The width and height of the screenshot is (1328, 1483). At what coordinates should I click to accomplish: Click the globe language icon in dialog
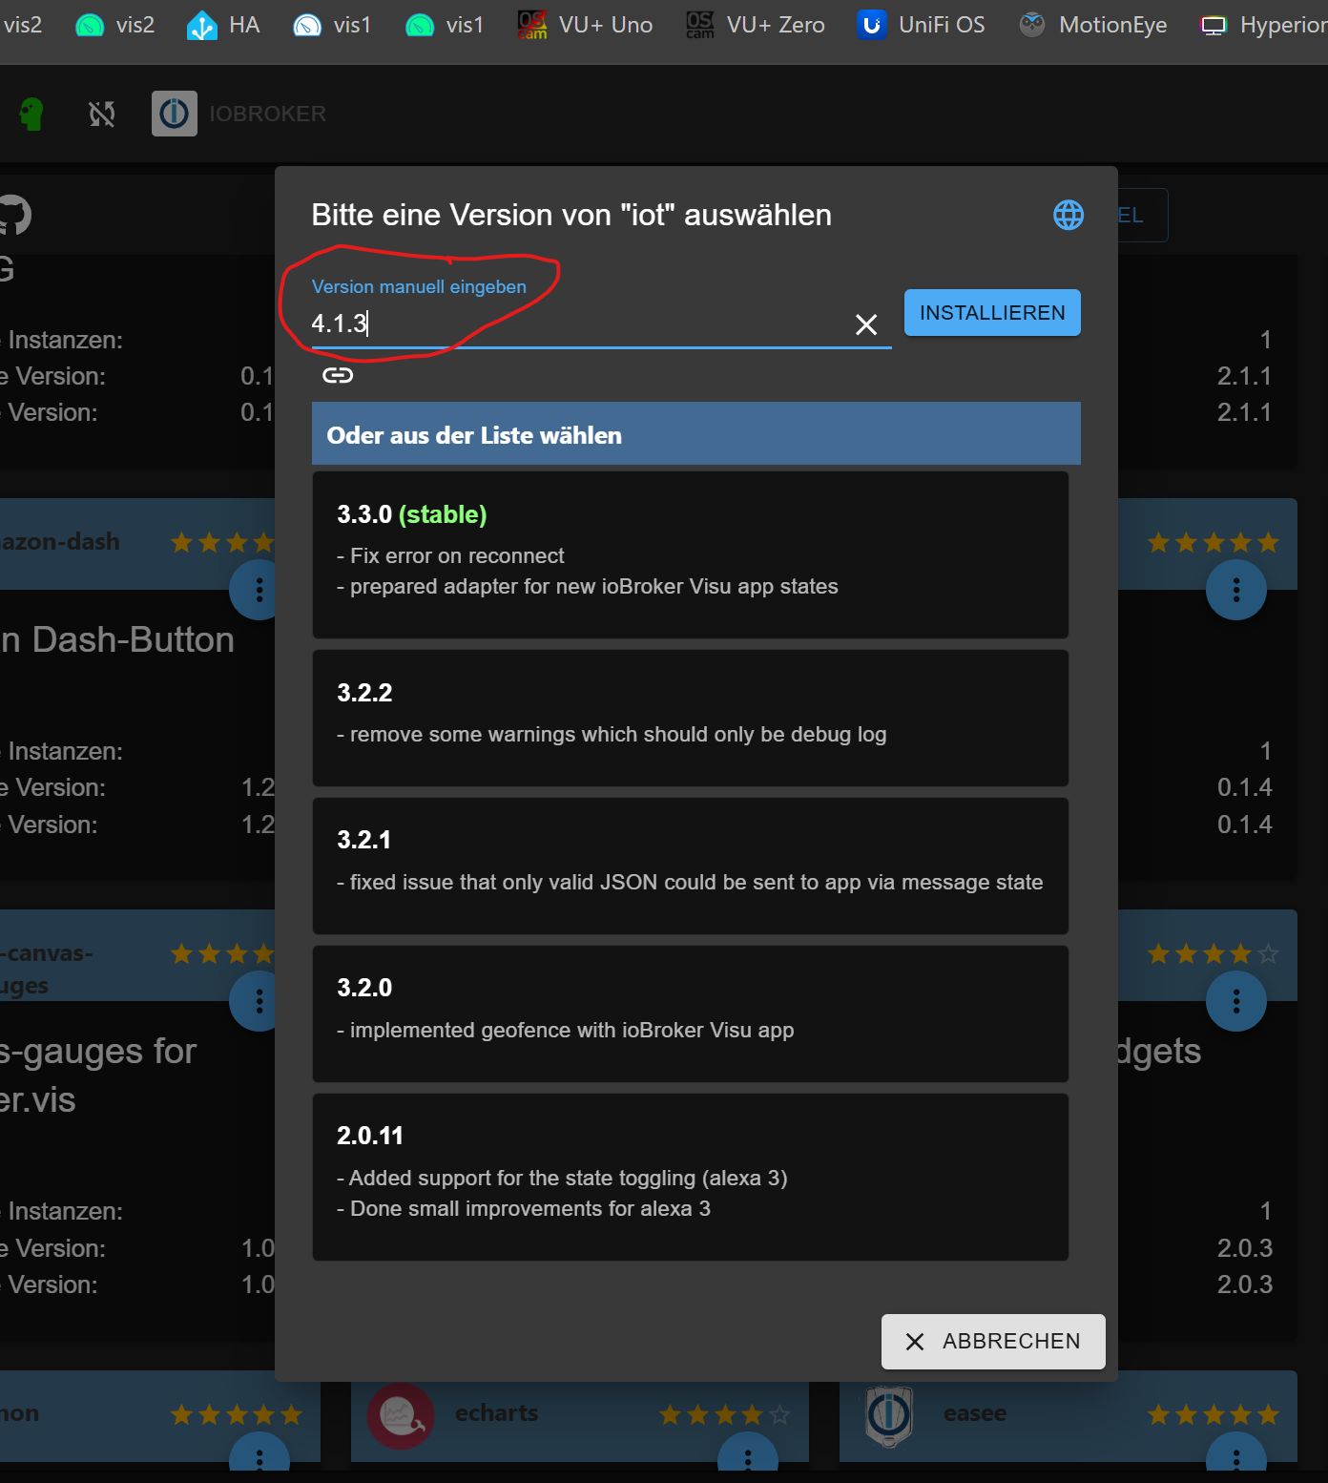pos(1068,215)
